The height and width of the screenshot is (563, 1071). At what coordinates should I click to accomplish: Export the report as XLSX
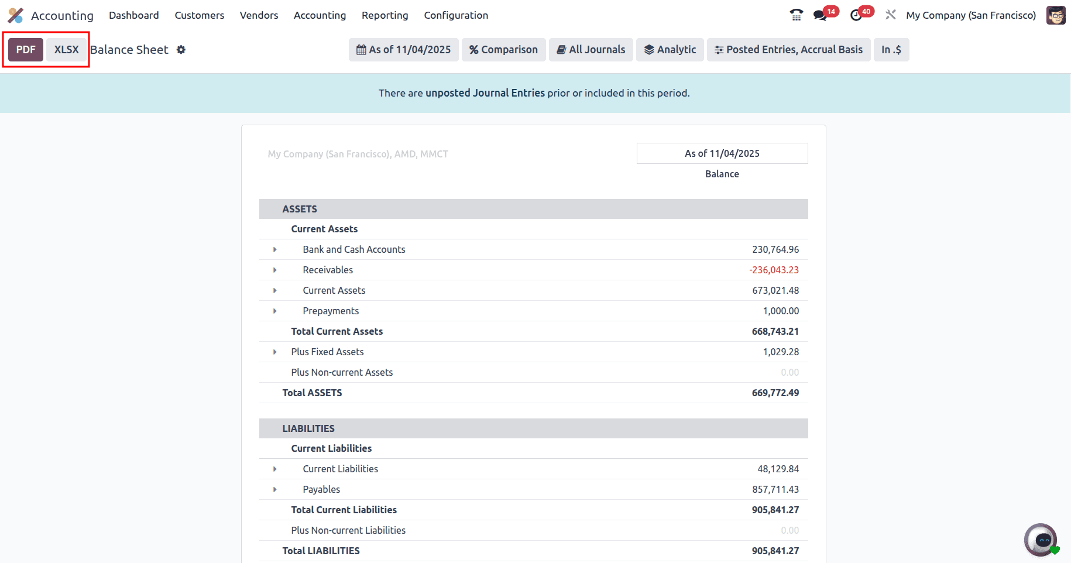66,49
